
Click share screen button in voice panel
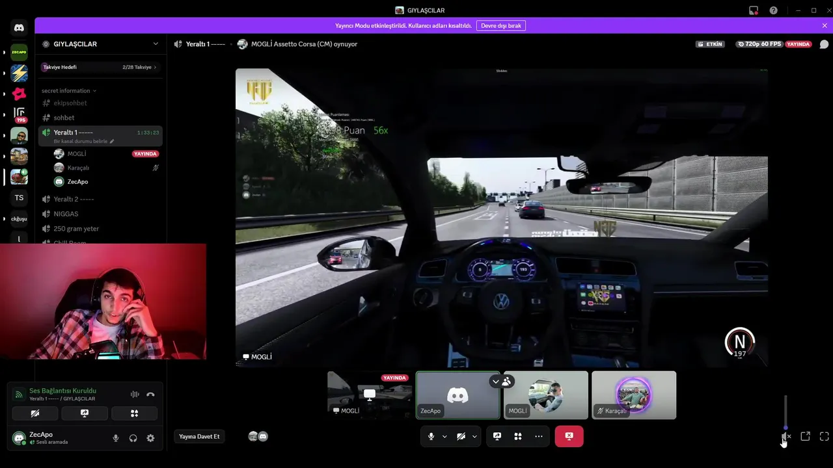click(85, 413)
